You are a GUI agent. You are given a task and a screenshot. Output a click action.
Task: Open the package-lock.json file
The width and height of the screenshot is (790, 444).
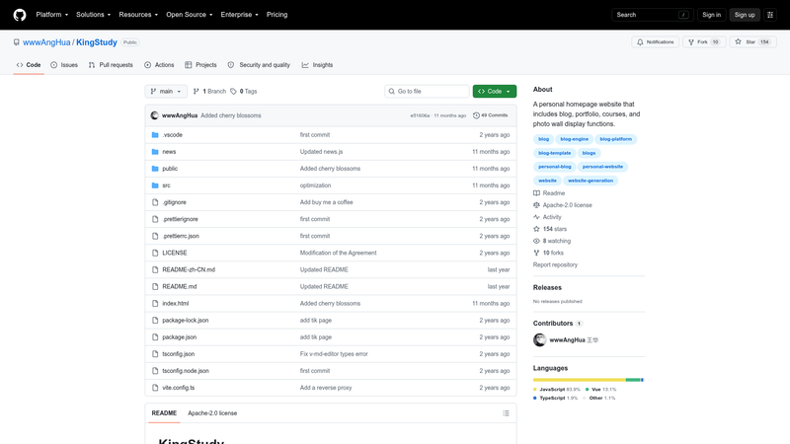(x=186, y=320)
